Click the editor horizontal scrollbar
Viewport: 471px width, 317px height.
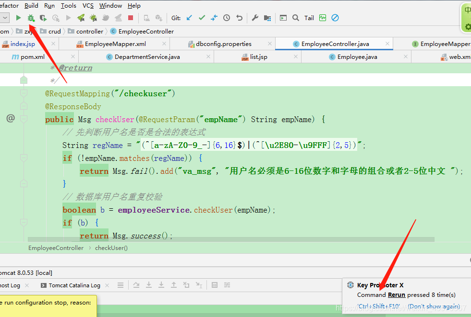(231, 239)
